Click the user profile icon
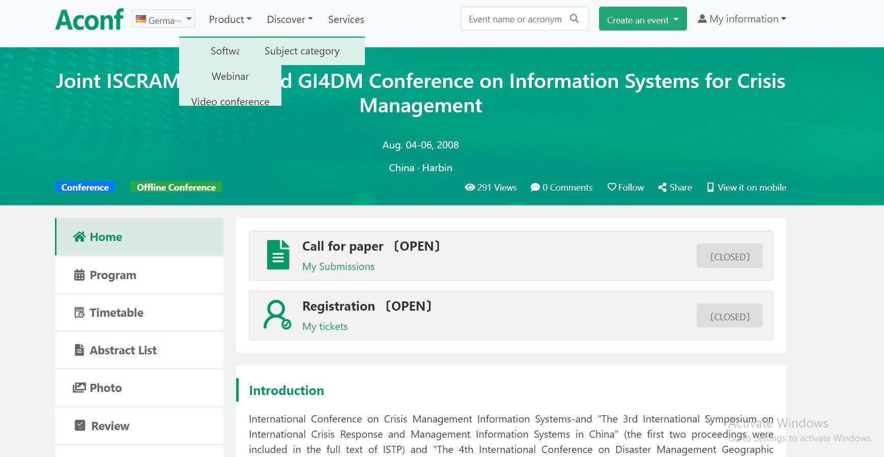Viewport: 884px width, 457px height. [x=702, y=19]
